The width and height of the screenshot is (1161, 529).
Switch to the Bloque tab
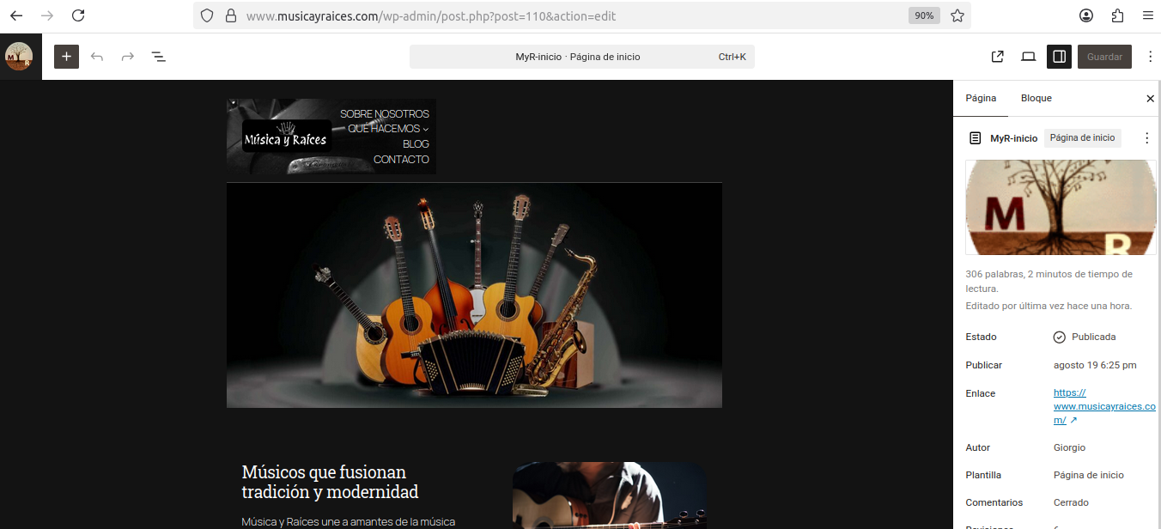(x=1036, y=98)
